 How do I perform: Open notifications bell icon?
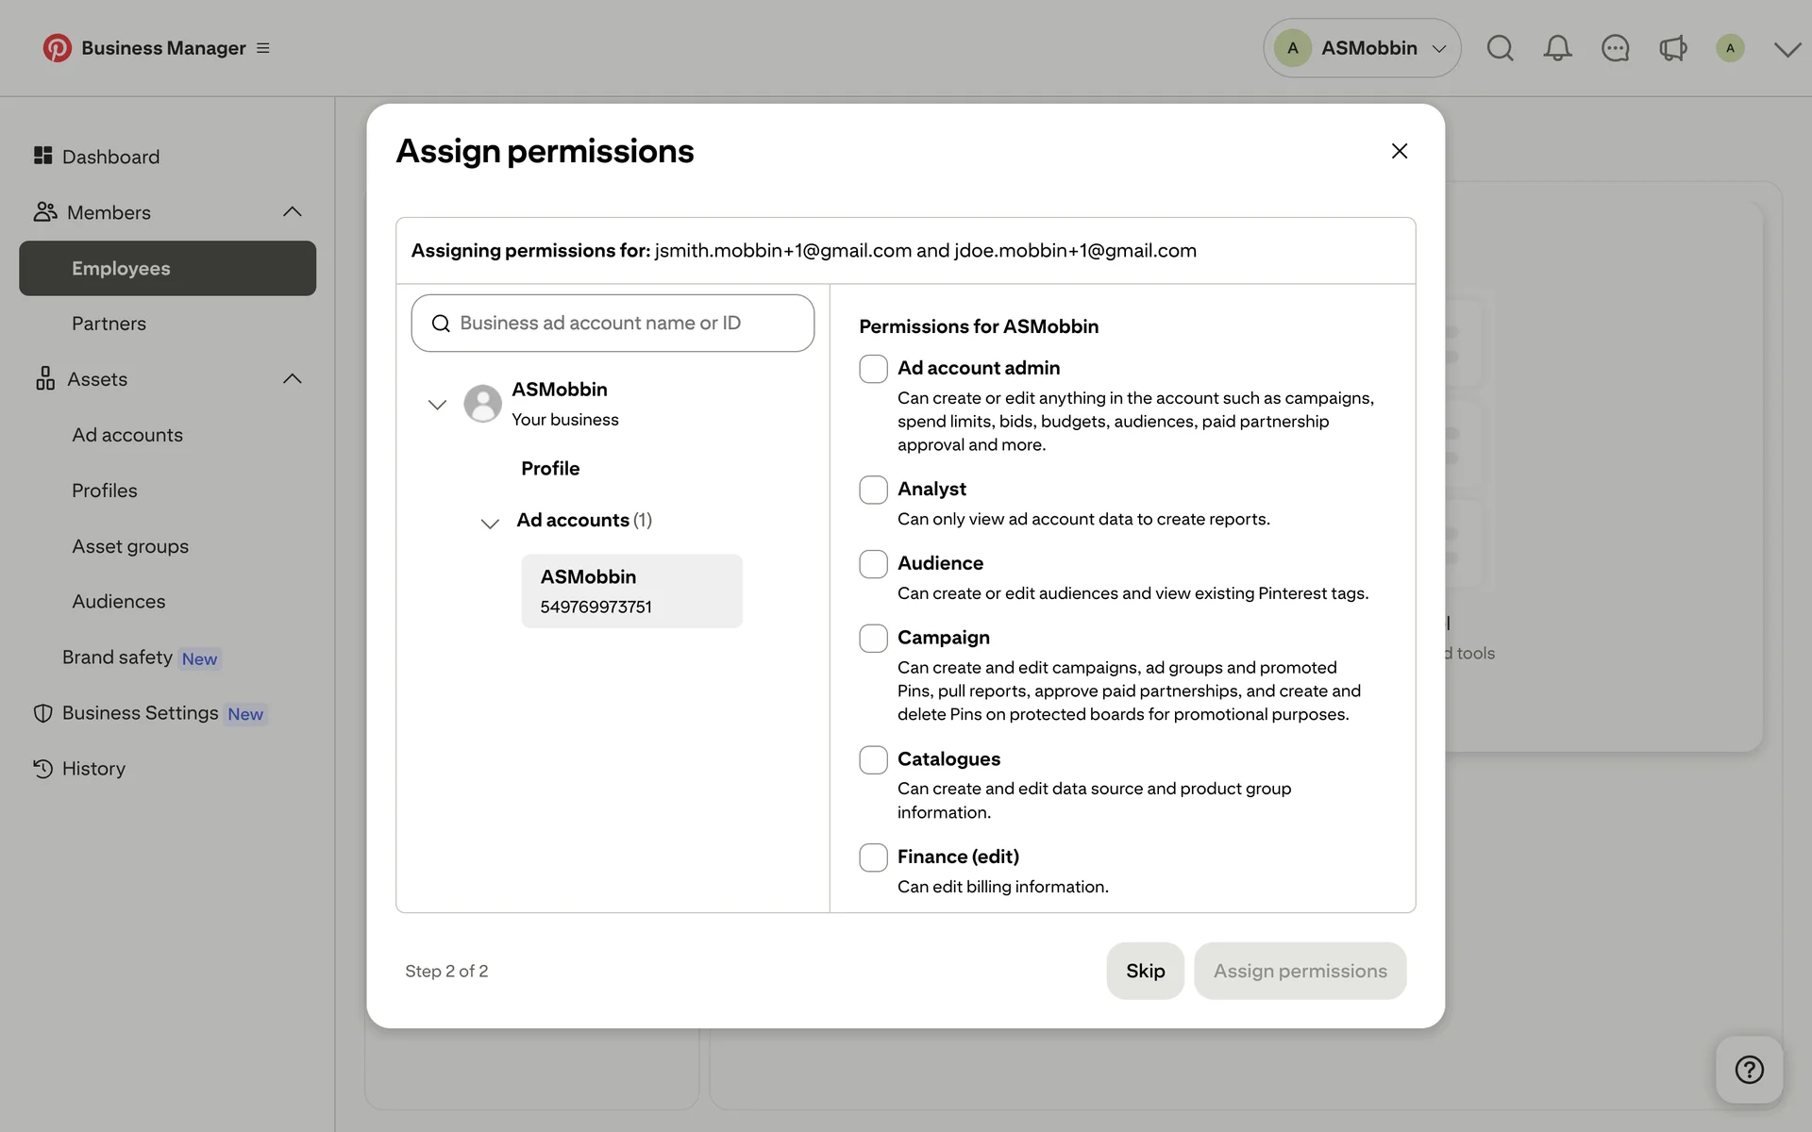pos(1557,48)
